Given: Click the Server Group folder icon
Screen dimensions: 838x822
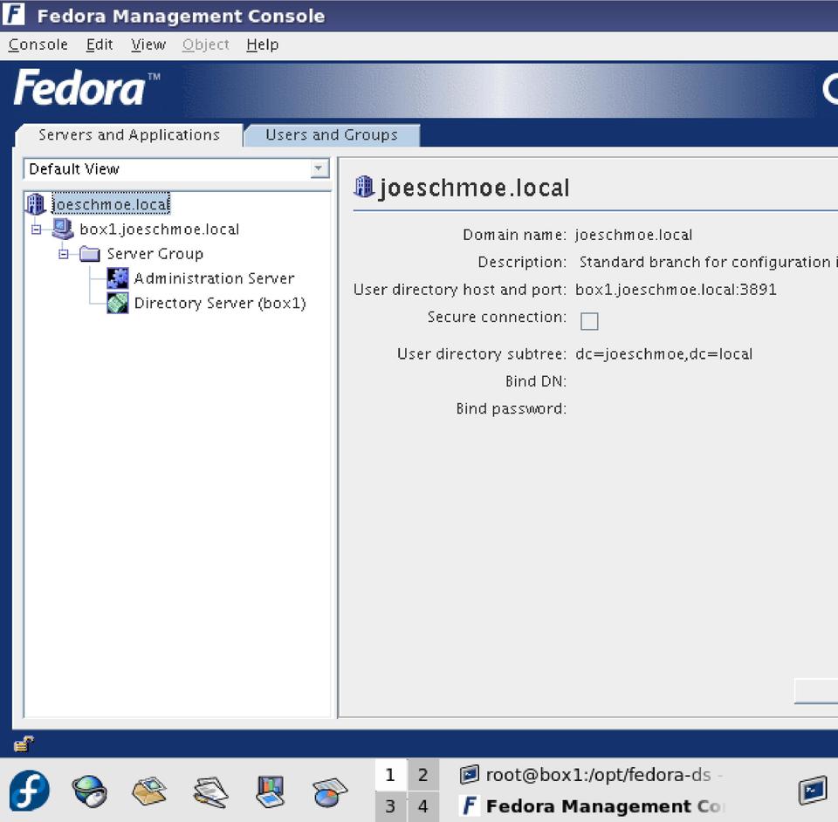Looking at the screenshot, I should click(90, 254).
